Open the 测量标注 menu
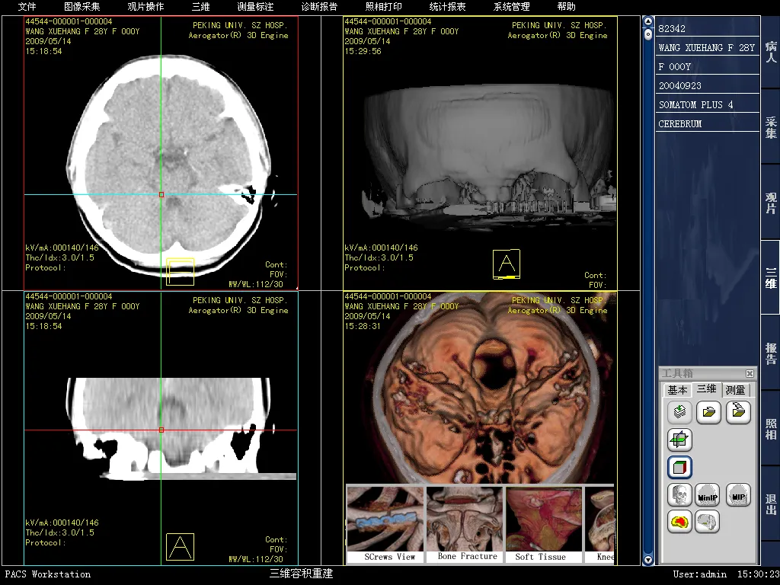The height and width of the screenshot is (585, 780). point(255,6)
